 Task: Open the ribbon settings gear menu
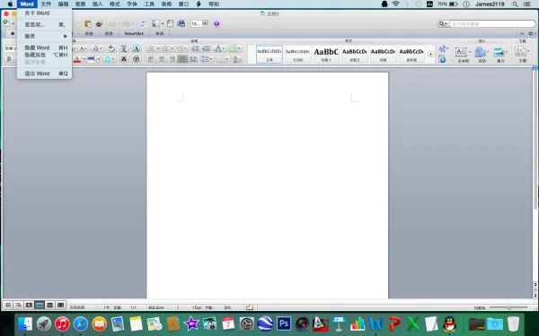tap(532, 34)
